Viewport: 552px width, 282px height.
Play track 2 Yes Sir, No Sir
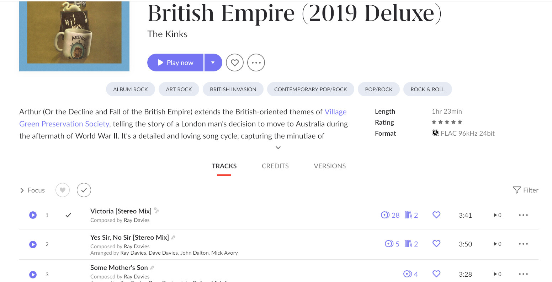[33, 244]
